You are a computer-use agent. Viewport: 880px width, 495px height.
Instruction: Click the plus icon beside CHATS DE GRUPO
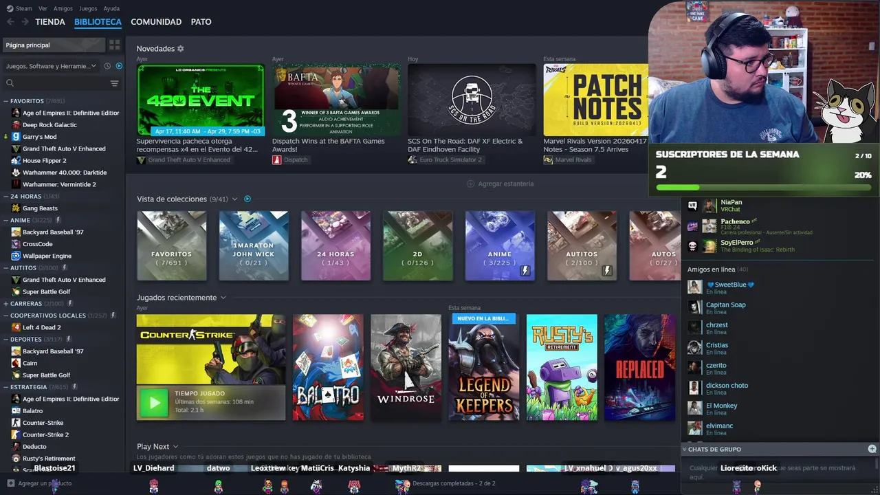(872, 449)
